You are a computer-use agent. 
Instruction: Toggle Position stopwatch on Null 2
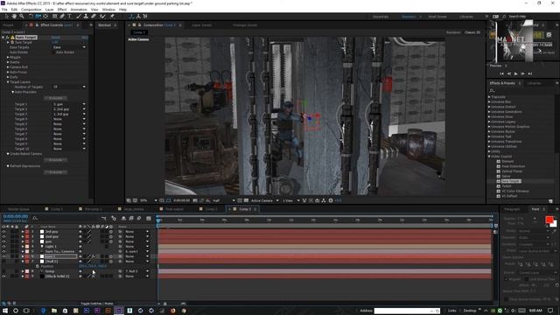click(x=37, y=266)
